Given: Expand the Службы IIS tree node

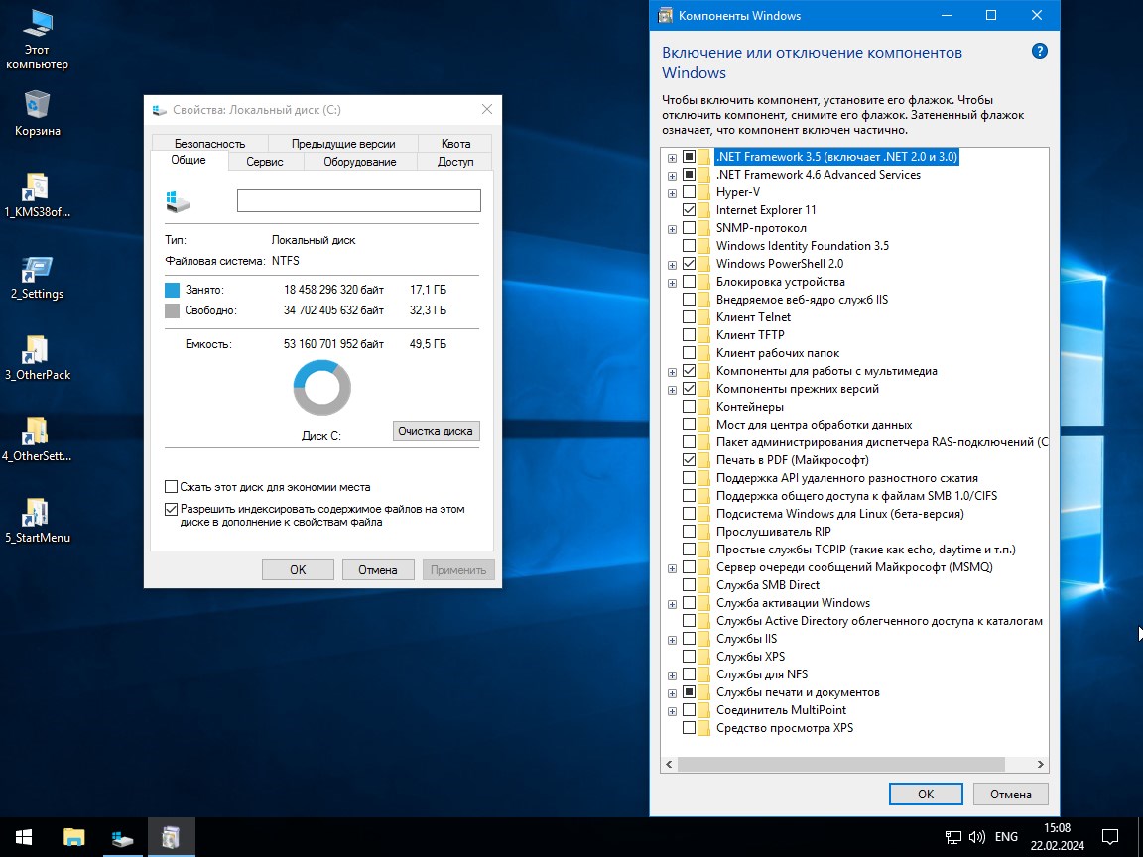Looking at the screenshot, I should (672, 639).
